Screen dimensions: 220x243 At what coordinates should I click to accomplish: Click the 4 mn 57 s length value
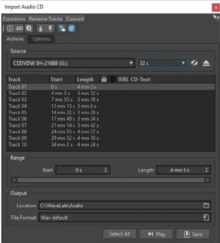[88, 132]
